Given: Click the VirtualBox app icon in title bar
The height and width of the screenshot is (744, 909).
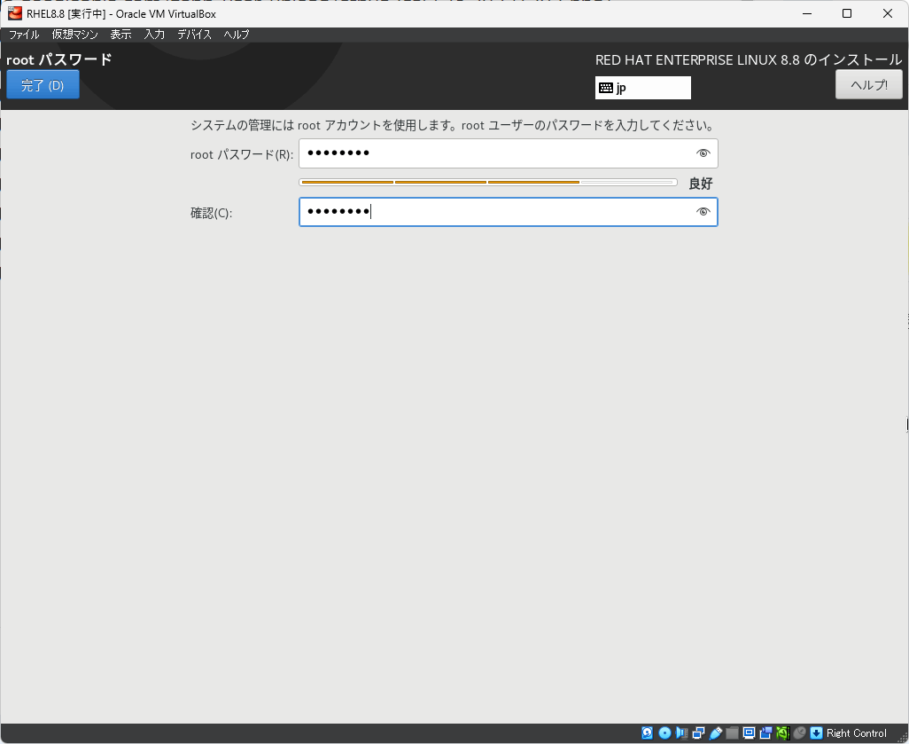Looking at the screenshot, I should (x=15, y=13).
